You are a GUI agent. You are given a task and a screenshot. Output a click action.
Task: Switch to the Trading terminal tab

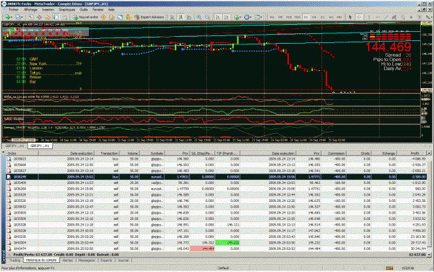click(15, 260)
